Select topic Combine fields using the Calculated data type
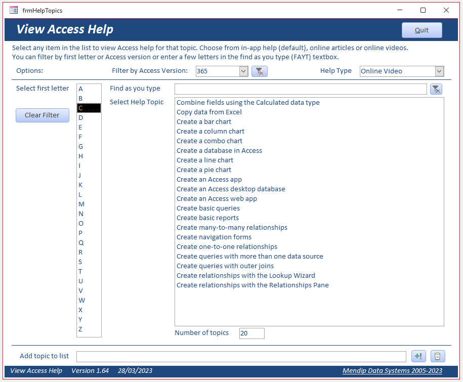Screen dimensions: 463x382 click(x=310, y=102)
